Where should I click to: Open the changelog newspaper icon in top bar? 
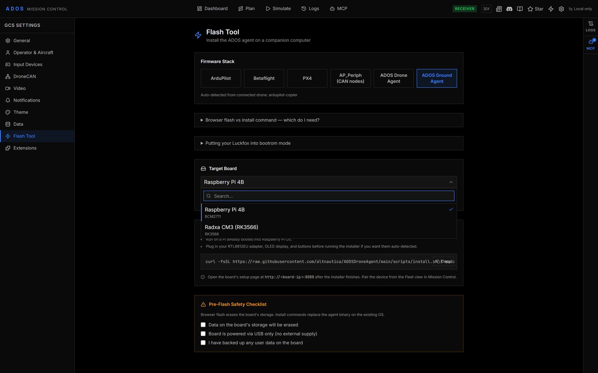click(x=499, y=9)
